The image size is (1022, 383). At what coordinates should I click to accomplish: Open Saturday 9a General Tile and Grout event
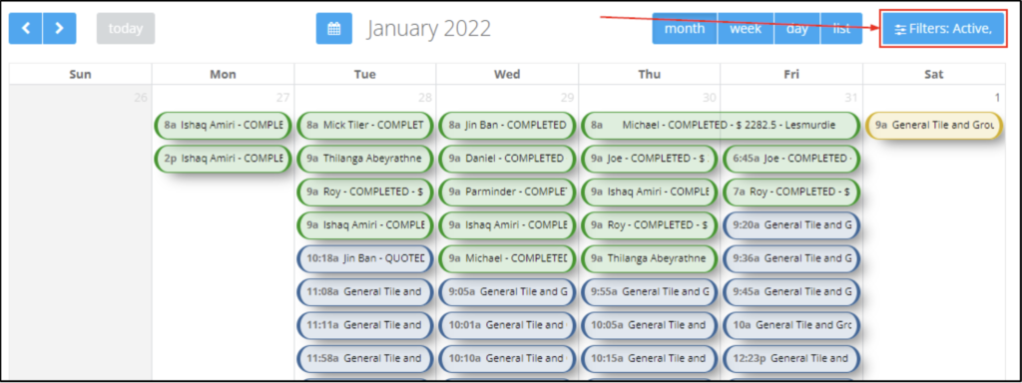(934, 125)
